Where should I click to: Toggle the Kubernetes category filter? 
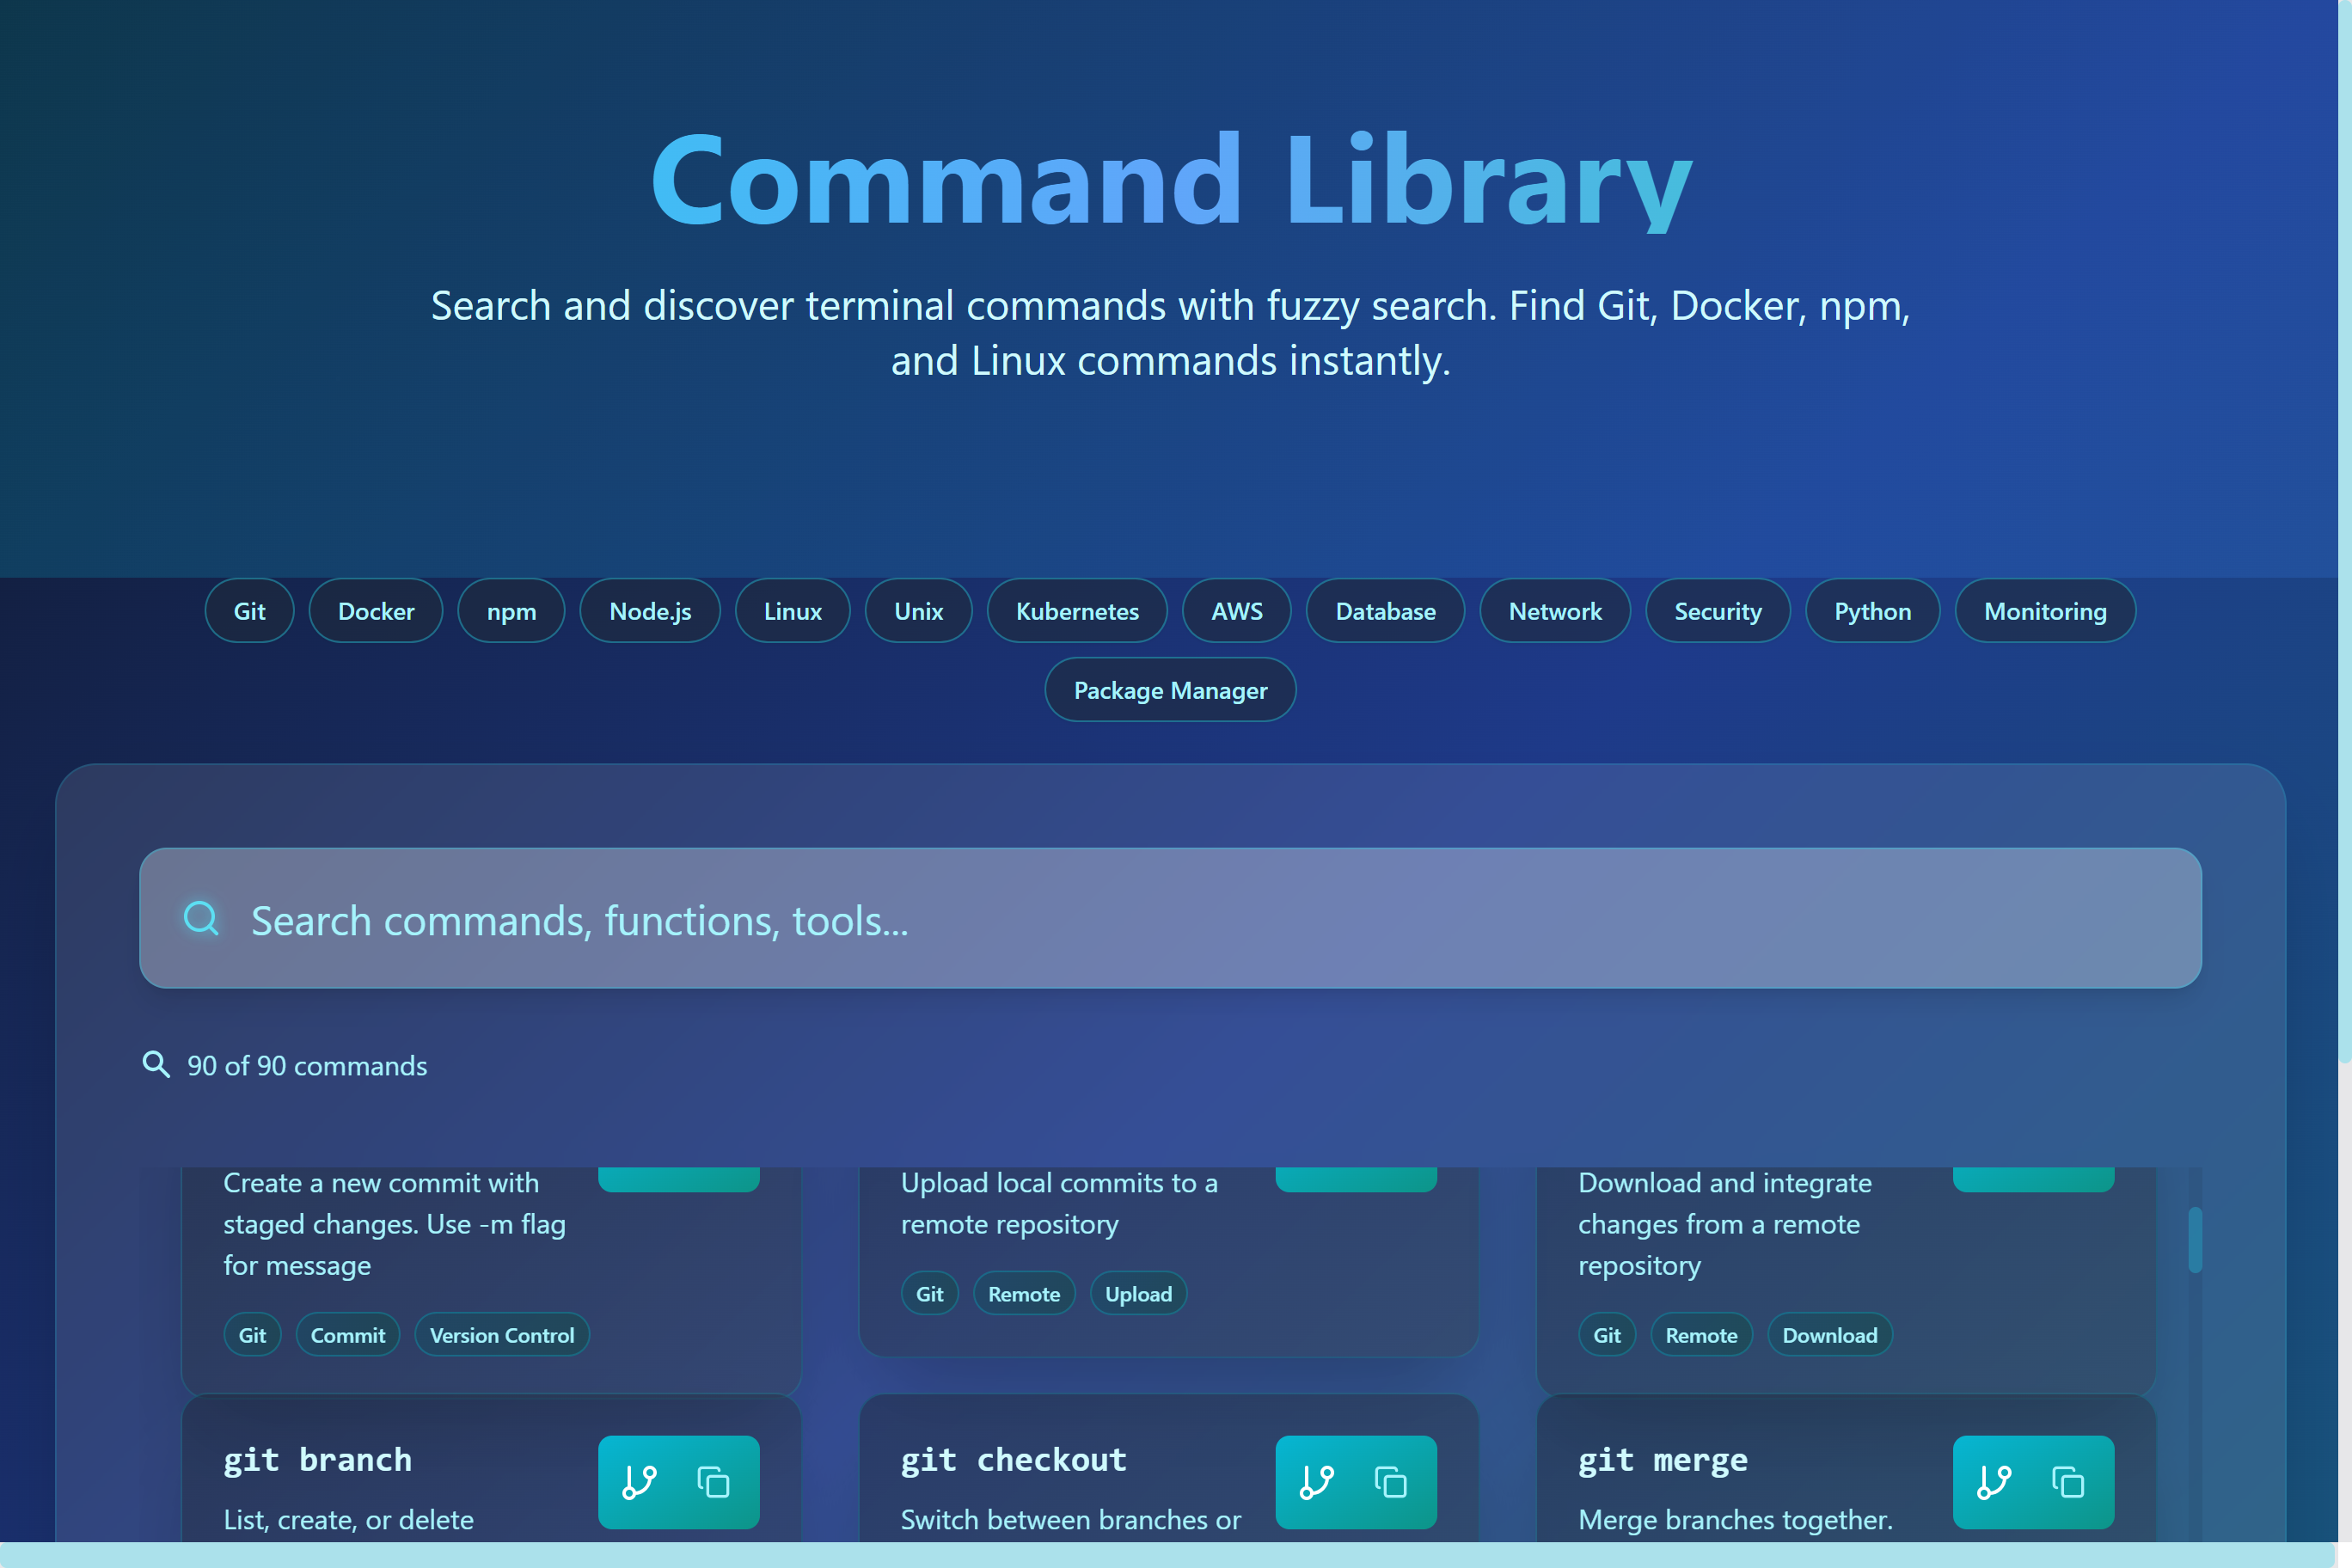coord(1076,610)
